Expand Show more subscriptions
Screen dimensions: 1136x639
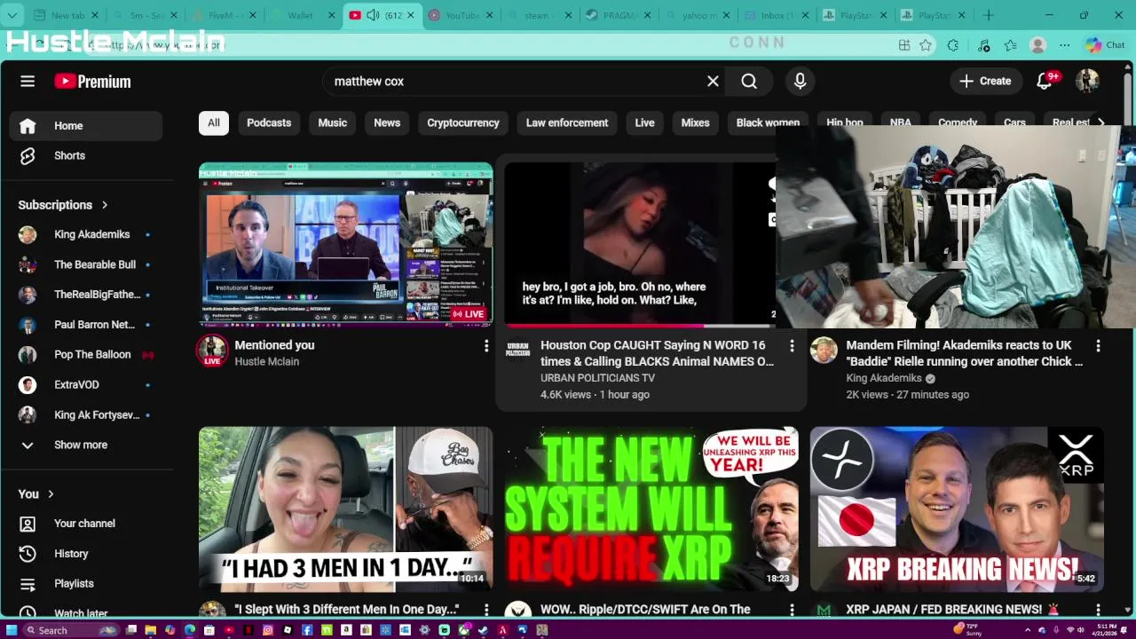(x=86, y=445)
